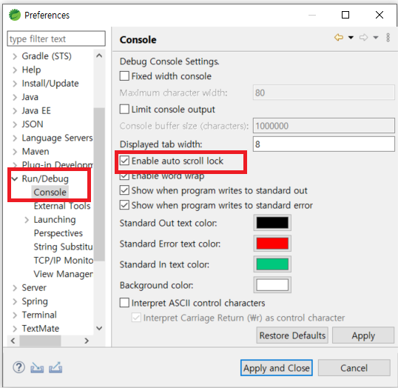
Task: Open back history dropdown arrow
Action: 351,38
